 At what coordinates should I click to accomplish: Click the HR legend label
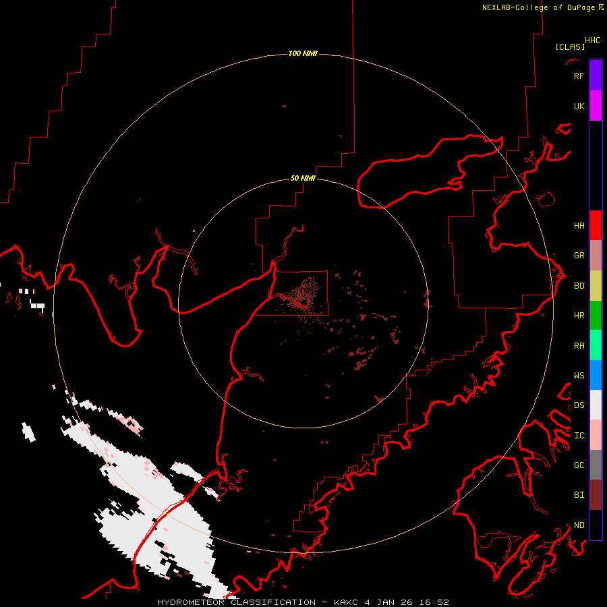pos(579,316)
